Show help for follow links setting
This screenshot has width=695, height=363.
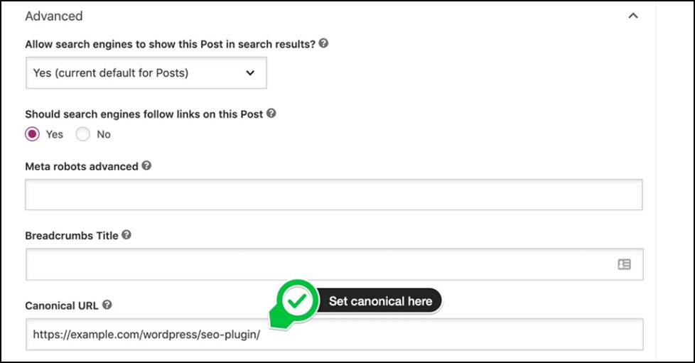pos(271,113)
